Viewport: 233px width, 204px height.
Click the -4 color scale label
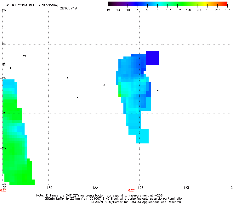146,10
